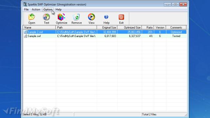The height and width of the screenshot is (118, 210).
Task: Click the path cell of Sample.swf
Action: [76, 36]
